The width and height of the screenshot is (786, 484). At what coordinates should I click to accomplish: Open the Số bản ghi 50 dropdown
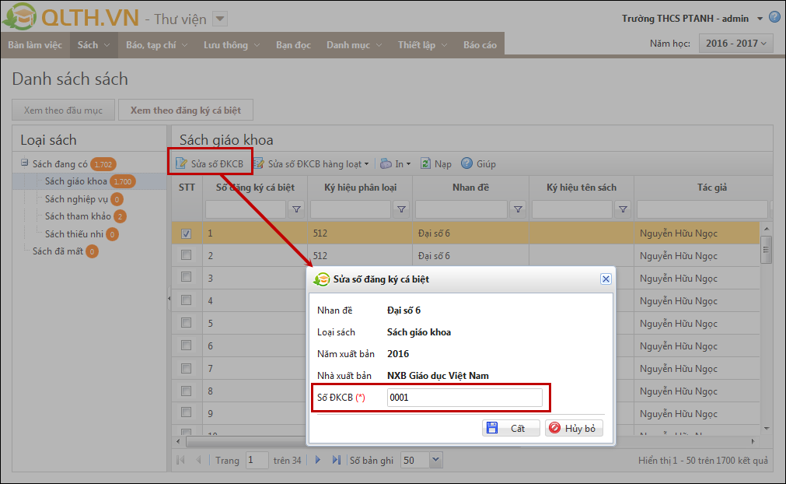[x=435, y=459]
